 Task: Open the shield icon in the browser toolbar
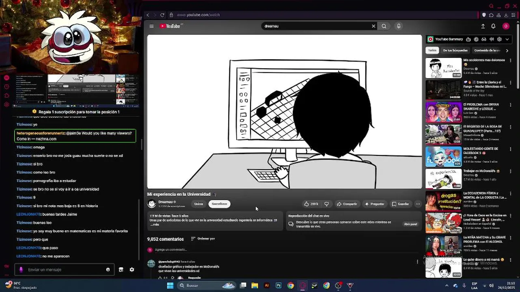(x=484, y=15)
